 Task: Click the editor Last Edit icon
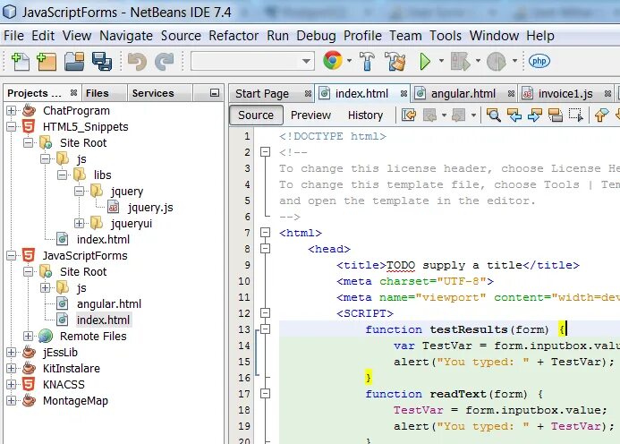click(x=409, y=115)
